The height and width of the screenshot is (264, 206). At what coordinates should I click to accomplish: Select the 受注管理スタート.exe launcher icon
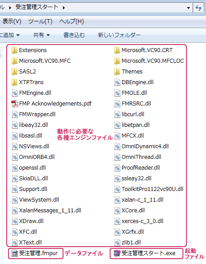tap(117, 253)
